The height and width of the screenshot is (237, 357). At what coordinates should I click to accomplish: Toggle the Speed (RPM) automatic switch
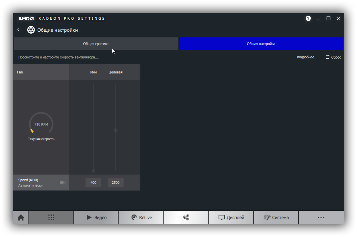click(x=63, y=183)
